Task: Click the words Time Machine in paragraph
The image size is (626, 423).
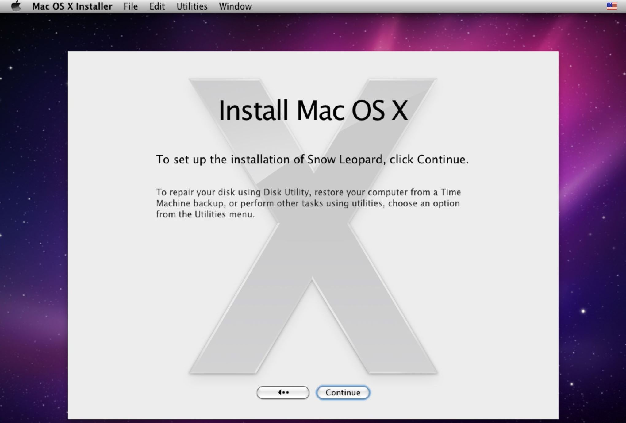Action: (x=451, y=192)
